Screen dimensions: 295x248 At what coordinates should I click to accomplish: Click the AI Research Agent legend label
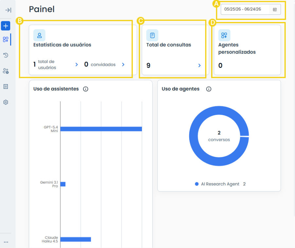tap(220, 184)
